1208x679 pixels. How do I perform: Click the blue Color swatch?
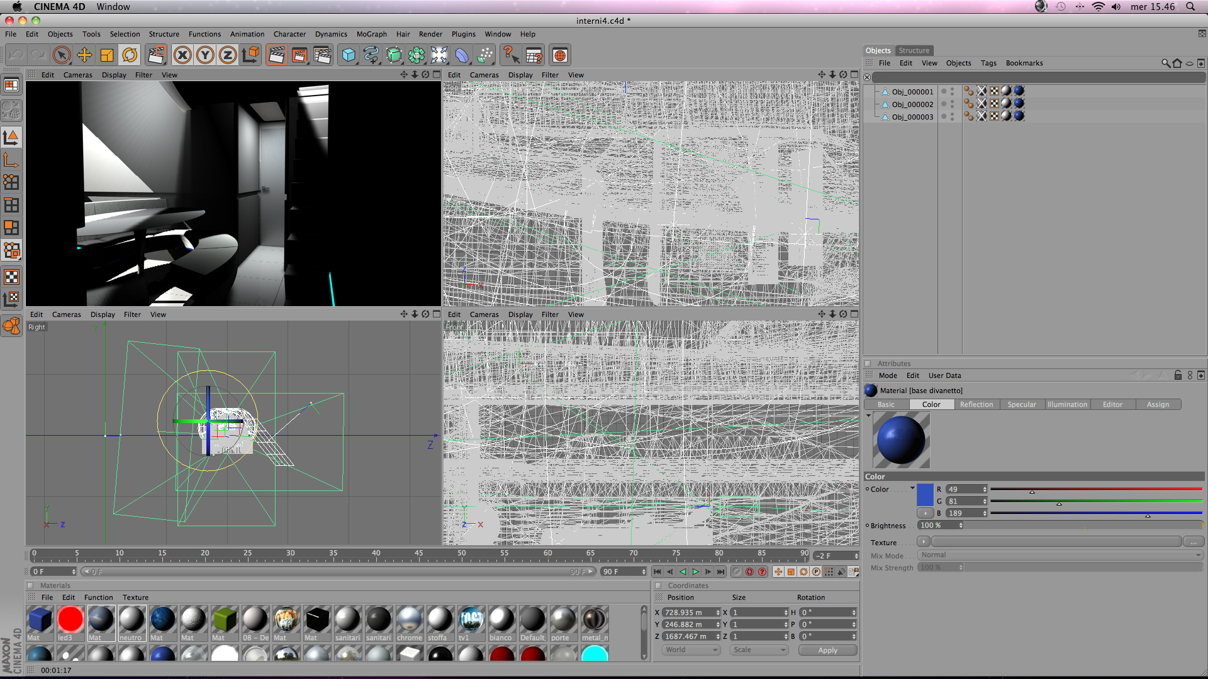point(925,495)
